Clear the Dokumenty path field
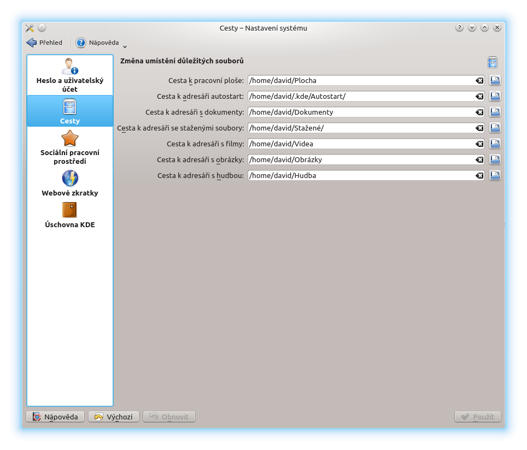The height and width of the screenshot is (450, 527). click(479, 112)
